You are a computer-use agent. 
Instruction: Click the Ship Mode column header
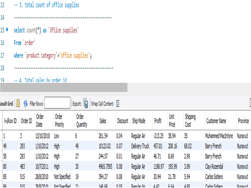[142, 121]
